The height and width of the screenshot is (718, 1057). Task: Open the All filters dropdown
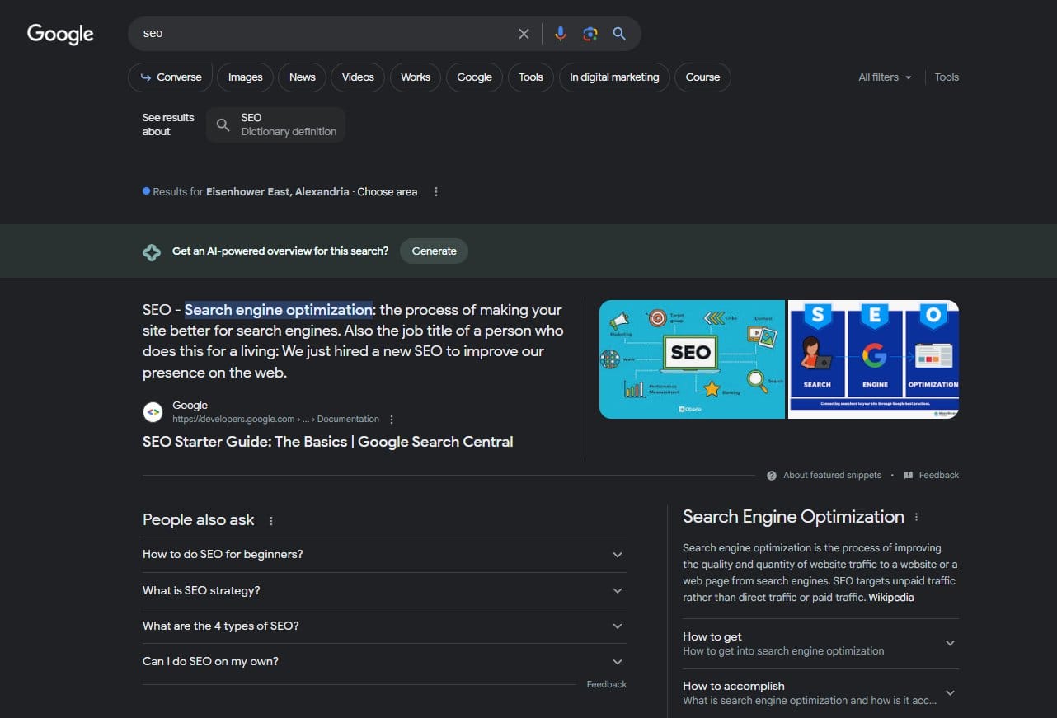885,77
